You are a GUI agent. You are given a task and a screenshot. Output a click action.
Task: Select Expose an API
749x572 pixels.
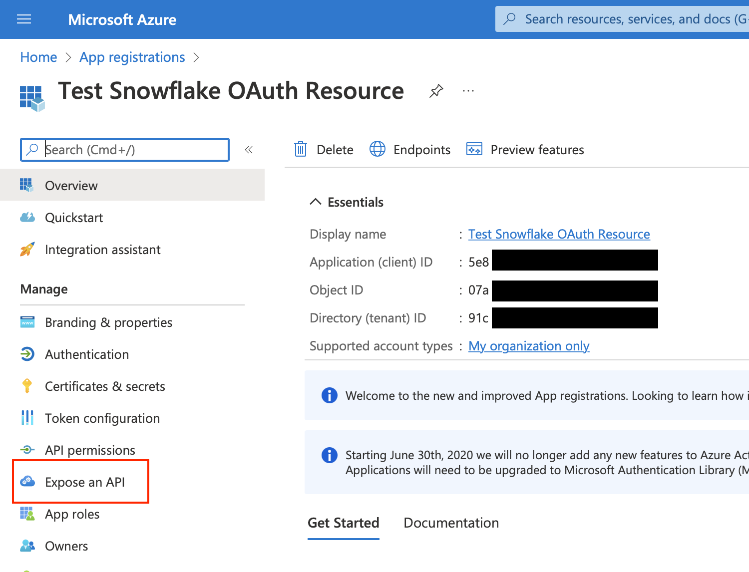[x=84, y=482]
